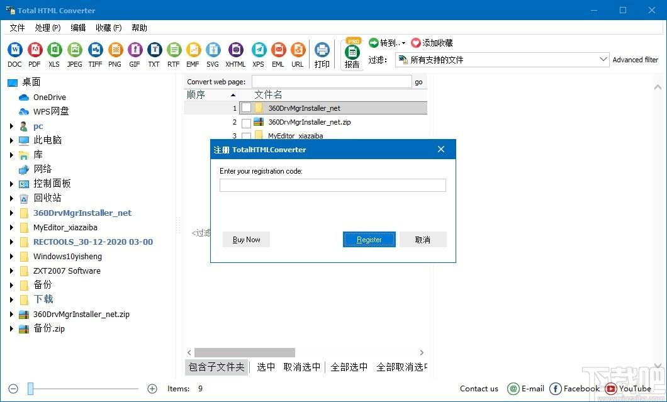This screenshot has height=402, width=667.
Task: Click the Register button
Action: point(369,240)
